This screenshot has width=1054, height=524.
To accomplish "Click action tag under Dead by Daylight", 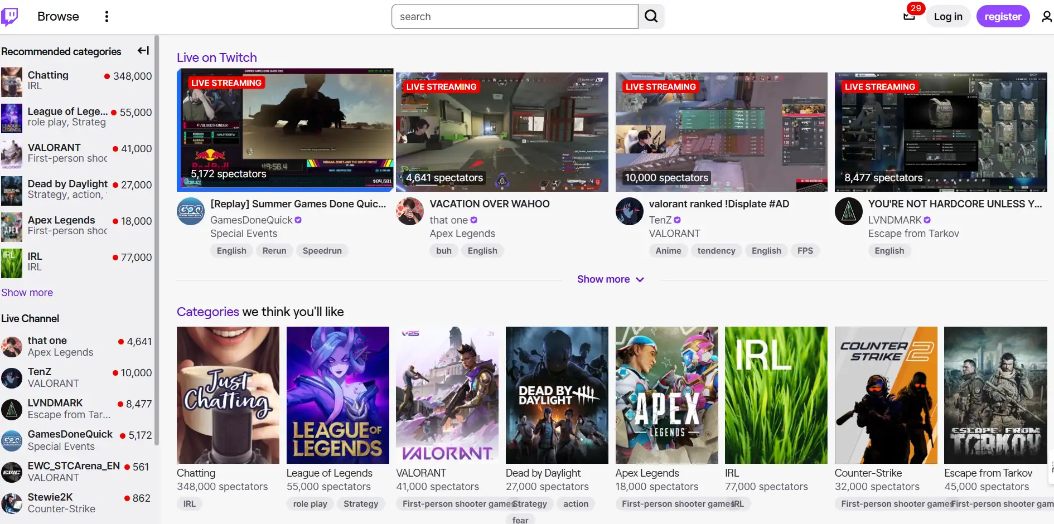I will tap(576, 504).
